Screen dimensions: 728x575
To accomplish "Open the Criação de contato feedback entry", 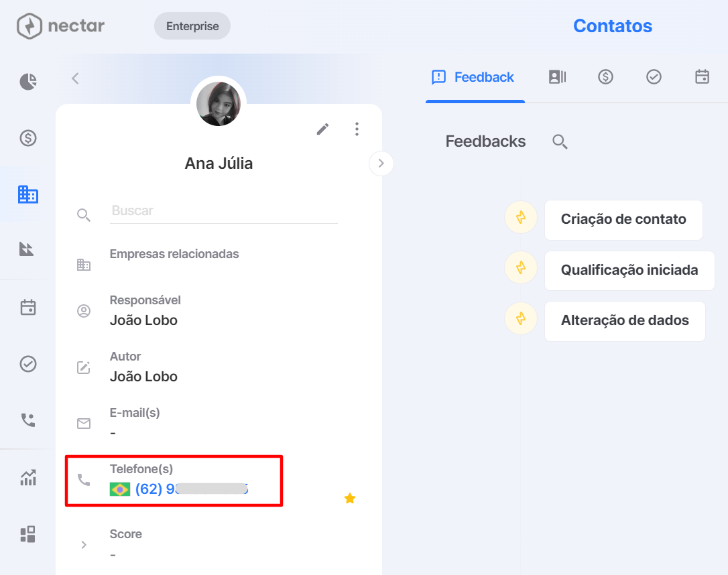I will (x=623, y=220).
